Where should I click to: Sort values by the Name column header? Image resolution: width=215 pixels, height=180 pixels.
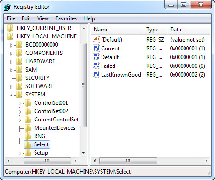(x=117, y=30)
